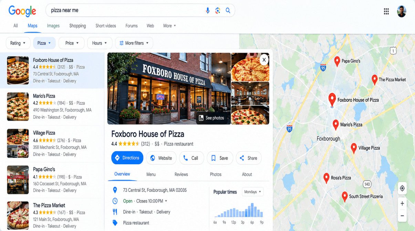
Task: Select the Overview tab of the listing
Action: coord(122,174)
